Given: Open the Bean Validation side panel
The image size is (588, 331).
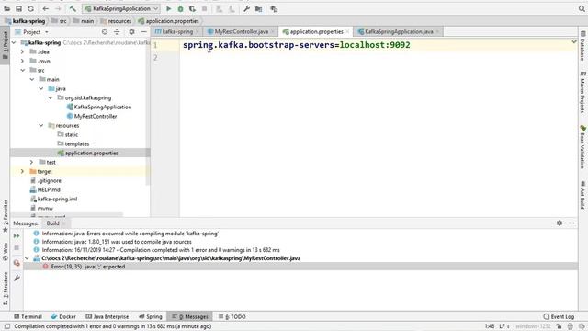Looking at the screenshot, I should coord(582,147).
